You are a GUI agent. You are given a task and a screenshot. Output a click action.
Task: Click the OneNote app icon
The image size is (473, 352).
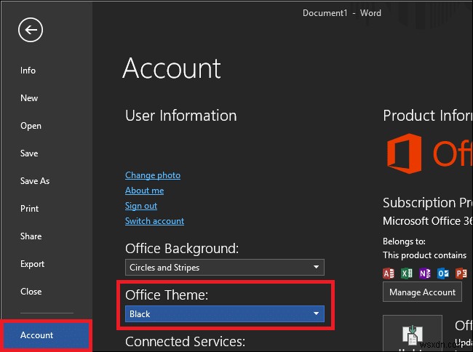click(x=425, y=273)
